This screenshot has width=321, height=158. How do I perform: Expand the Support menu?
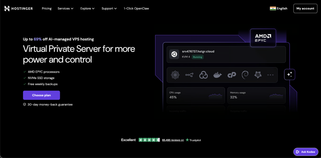point(109,8)
